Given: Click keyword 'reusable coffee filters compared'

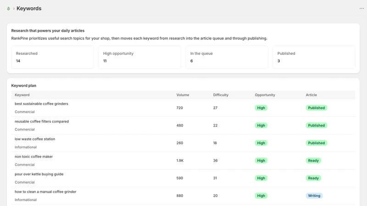Looking at the screenshot, I should 42,121.
